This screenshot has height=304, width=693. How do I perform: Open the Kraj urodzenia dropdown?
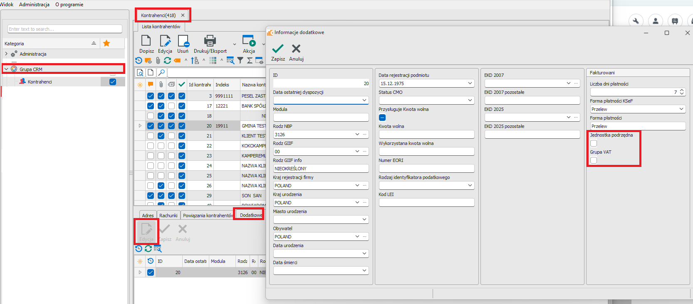point(357,203)
